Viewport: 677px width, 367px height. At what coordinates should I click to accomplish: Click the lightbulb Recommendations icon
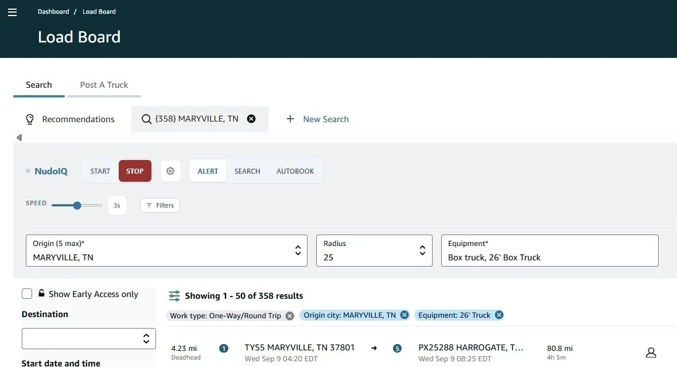click(x=30, y=119)
